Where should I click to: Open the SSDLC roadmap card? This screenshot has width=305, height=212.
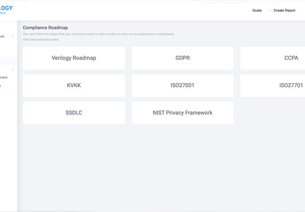click(x=74, y=113)
